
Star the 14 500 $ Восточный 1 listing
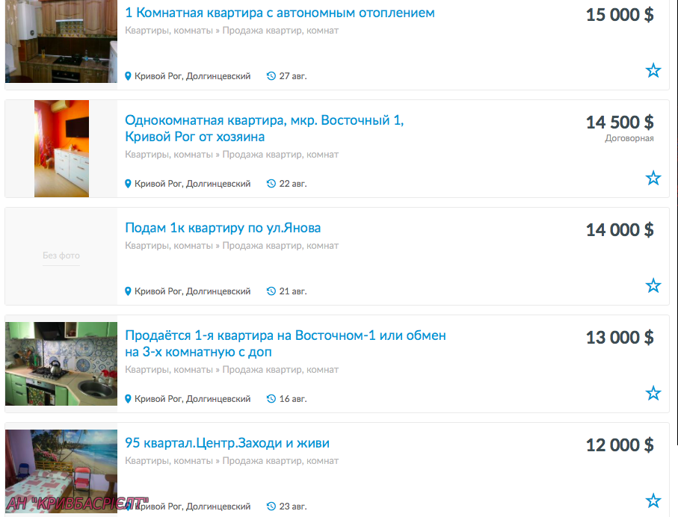[653, 178]
